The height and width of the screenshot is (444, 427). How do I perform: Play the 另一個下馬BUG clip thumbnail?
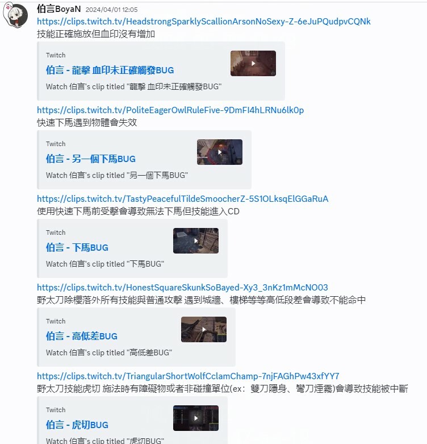220,152
